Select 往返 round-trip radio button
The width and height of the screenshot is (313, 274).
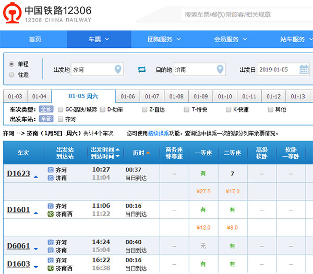[x=11, y=74]
